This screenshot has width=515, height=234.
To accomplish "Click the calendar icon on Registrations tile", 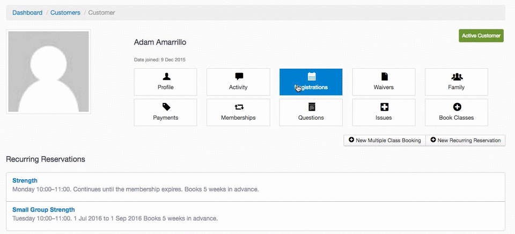I will pos(311,77).
